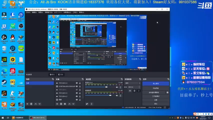
Task: Open the transition type dropdown
Action: (x=133, y=83)
